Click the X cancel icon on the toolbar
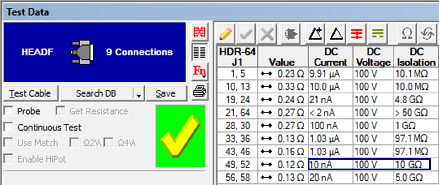This screenshot has width=439, height=185. (266, 33)
